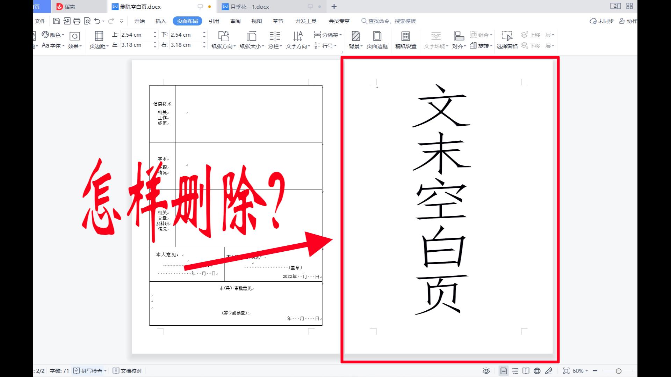Image resolution: width=671 pixels, height=377 pixels.
Task: Click the 文档校对 button
Action: click(127, 371)
